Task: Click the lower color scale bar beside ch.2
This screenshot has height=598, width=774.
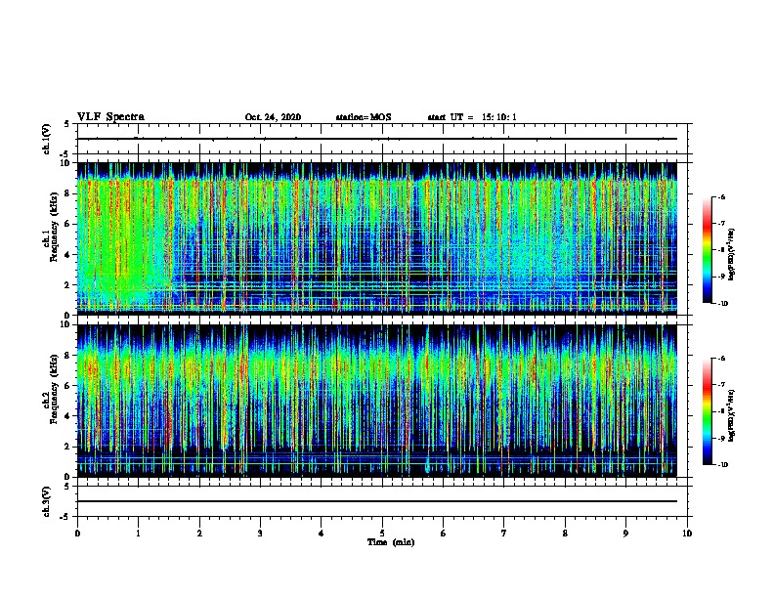Action: pyautogui.click(x=708, y=411)
